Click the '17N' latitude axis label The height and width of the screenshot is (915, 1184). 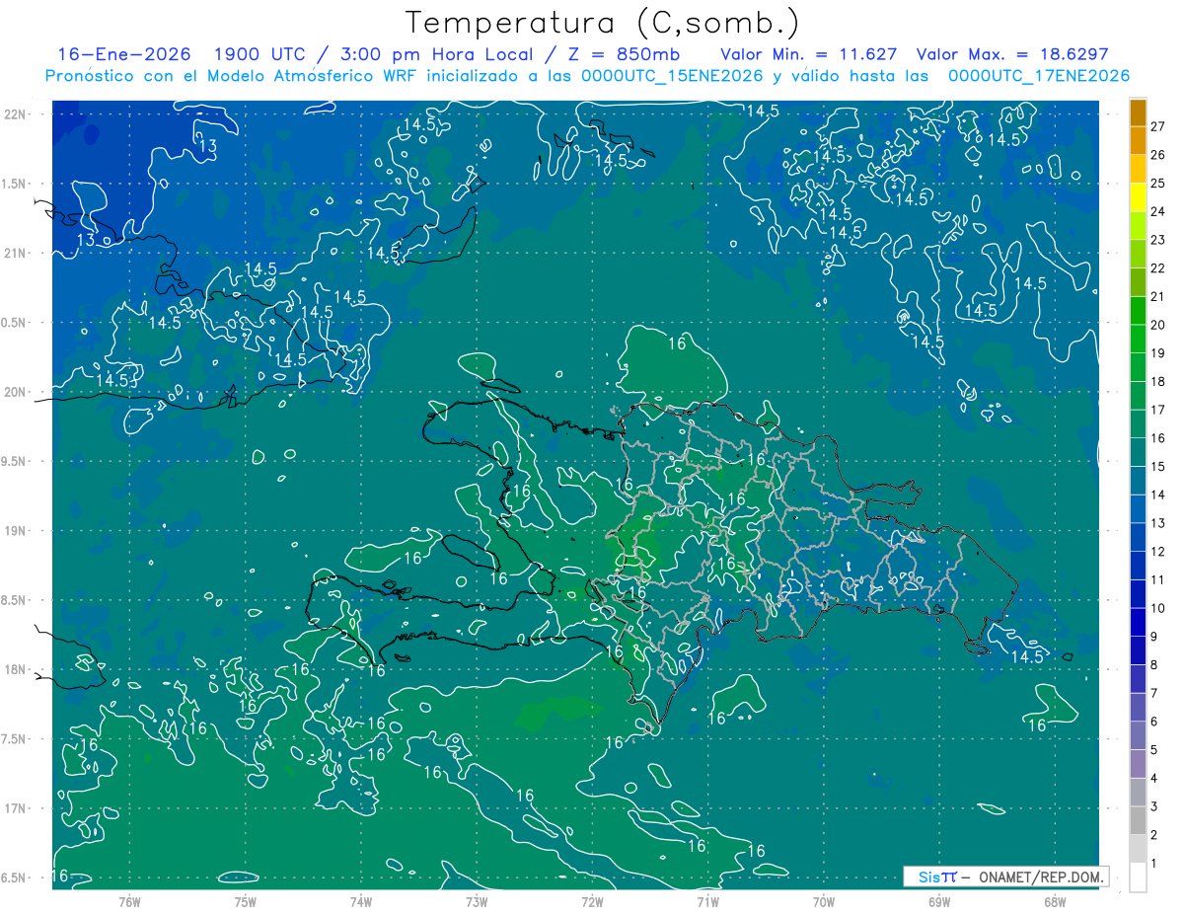tap(16, 808)
